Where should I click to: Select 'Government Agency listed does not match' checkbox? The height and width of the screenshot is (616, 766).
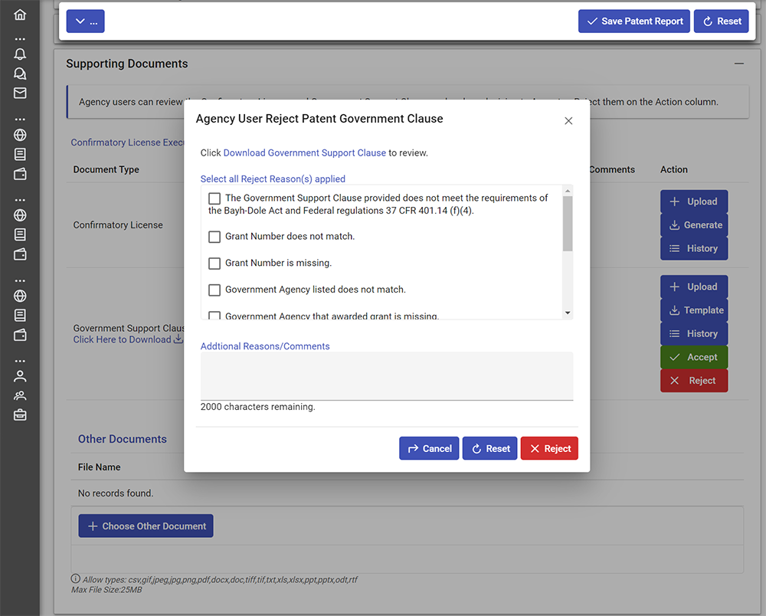[x=214, y=290]
